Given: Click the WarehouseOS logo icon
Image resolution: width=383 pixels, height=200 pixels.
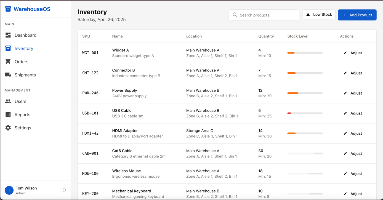Looking at the screenshot, I should 8,9.
